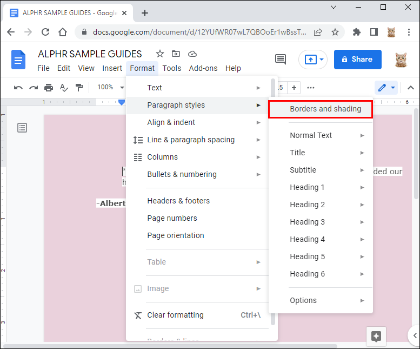Screen dimensions: 420x349
Task: Expand Heading 2 style options
Action: point(321,205)
